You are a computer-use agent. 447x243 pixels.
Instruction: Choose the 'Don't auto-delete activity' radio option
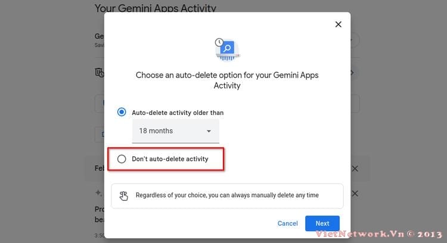122,159
